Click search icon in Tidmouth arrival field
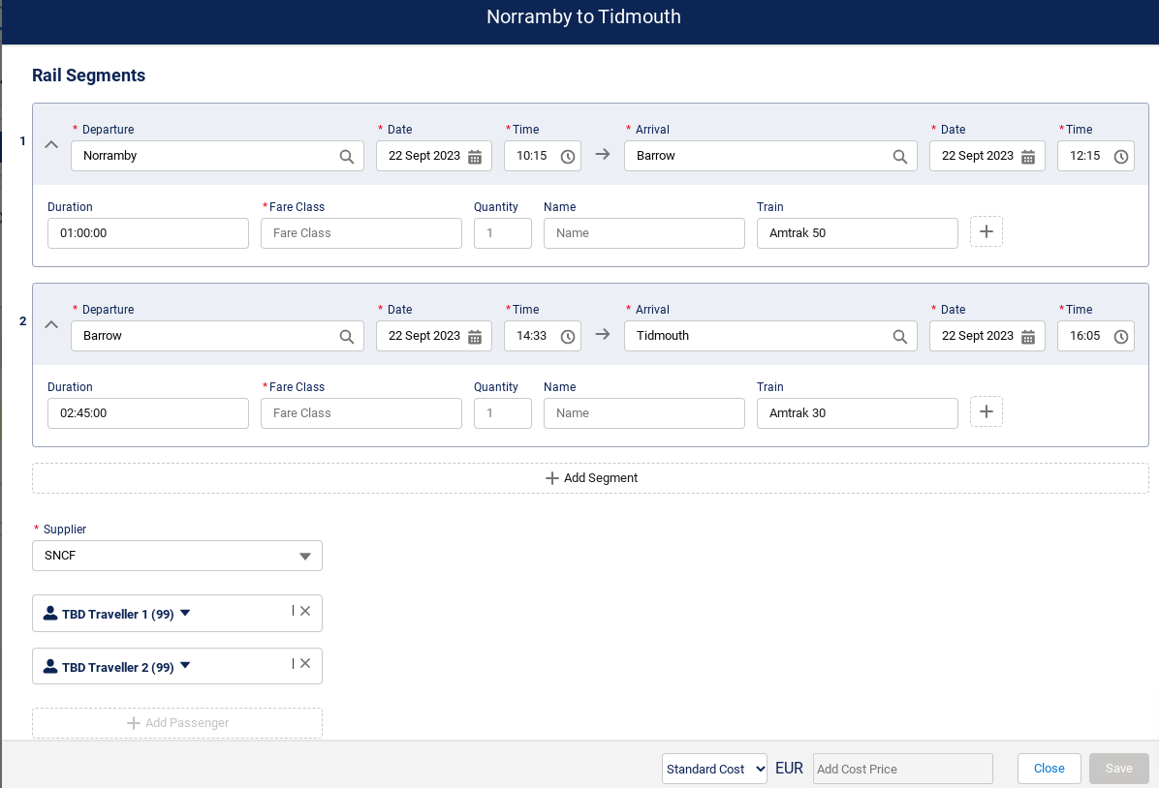 pos(899,337)
